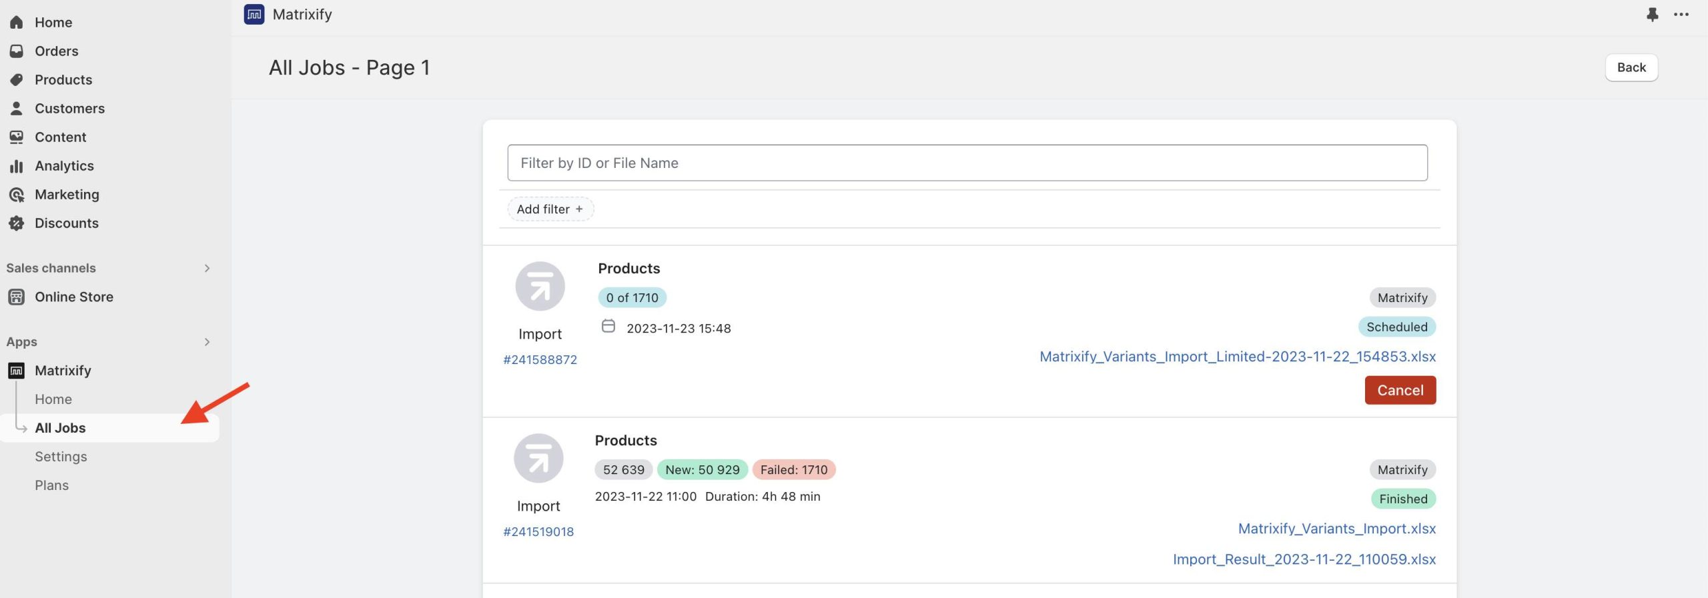Click the calendar icon beside 2023-11-23 15:48
Viewport: 1708px width, 598px height.
pos(608,326)
